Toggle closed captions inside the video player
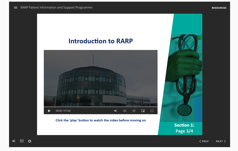 [x=125, y=111]
